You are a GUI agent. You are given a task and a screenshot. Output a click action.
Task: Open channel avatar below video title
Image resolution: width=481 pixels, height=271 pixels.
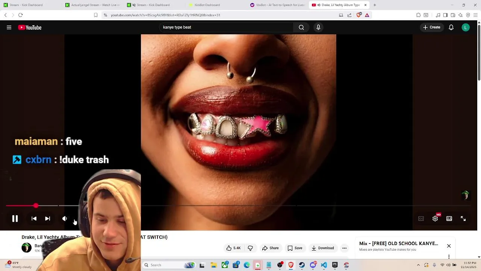(26, 248)
